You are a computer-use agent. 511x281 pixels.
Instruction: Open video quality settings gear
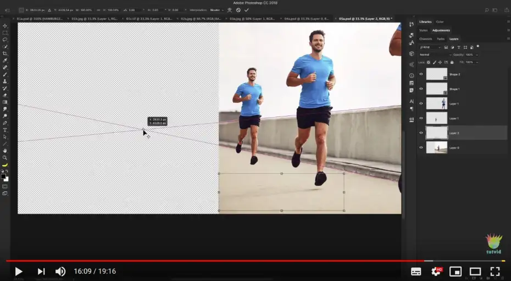[x=436, y=271]
